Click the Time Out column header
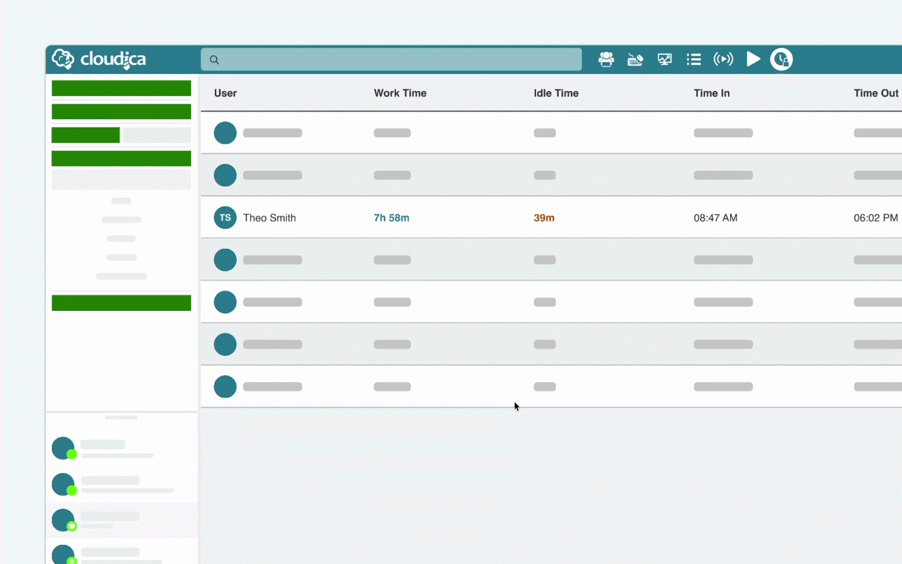902x564 pixels. 876,93
